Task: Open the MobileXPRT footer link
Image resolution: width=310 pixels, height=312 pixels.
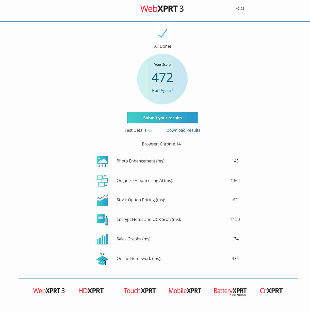Action: [185, 291]
